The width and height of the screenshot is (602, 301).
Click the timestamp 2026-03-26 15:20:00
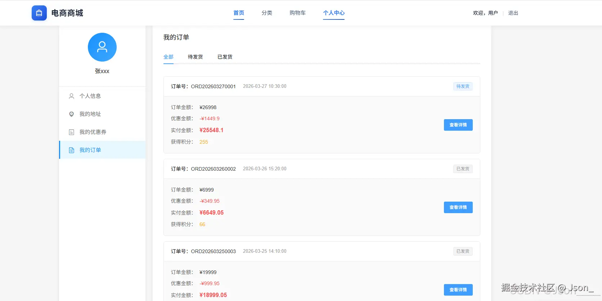tap(265, 169)
